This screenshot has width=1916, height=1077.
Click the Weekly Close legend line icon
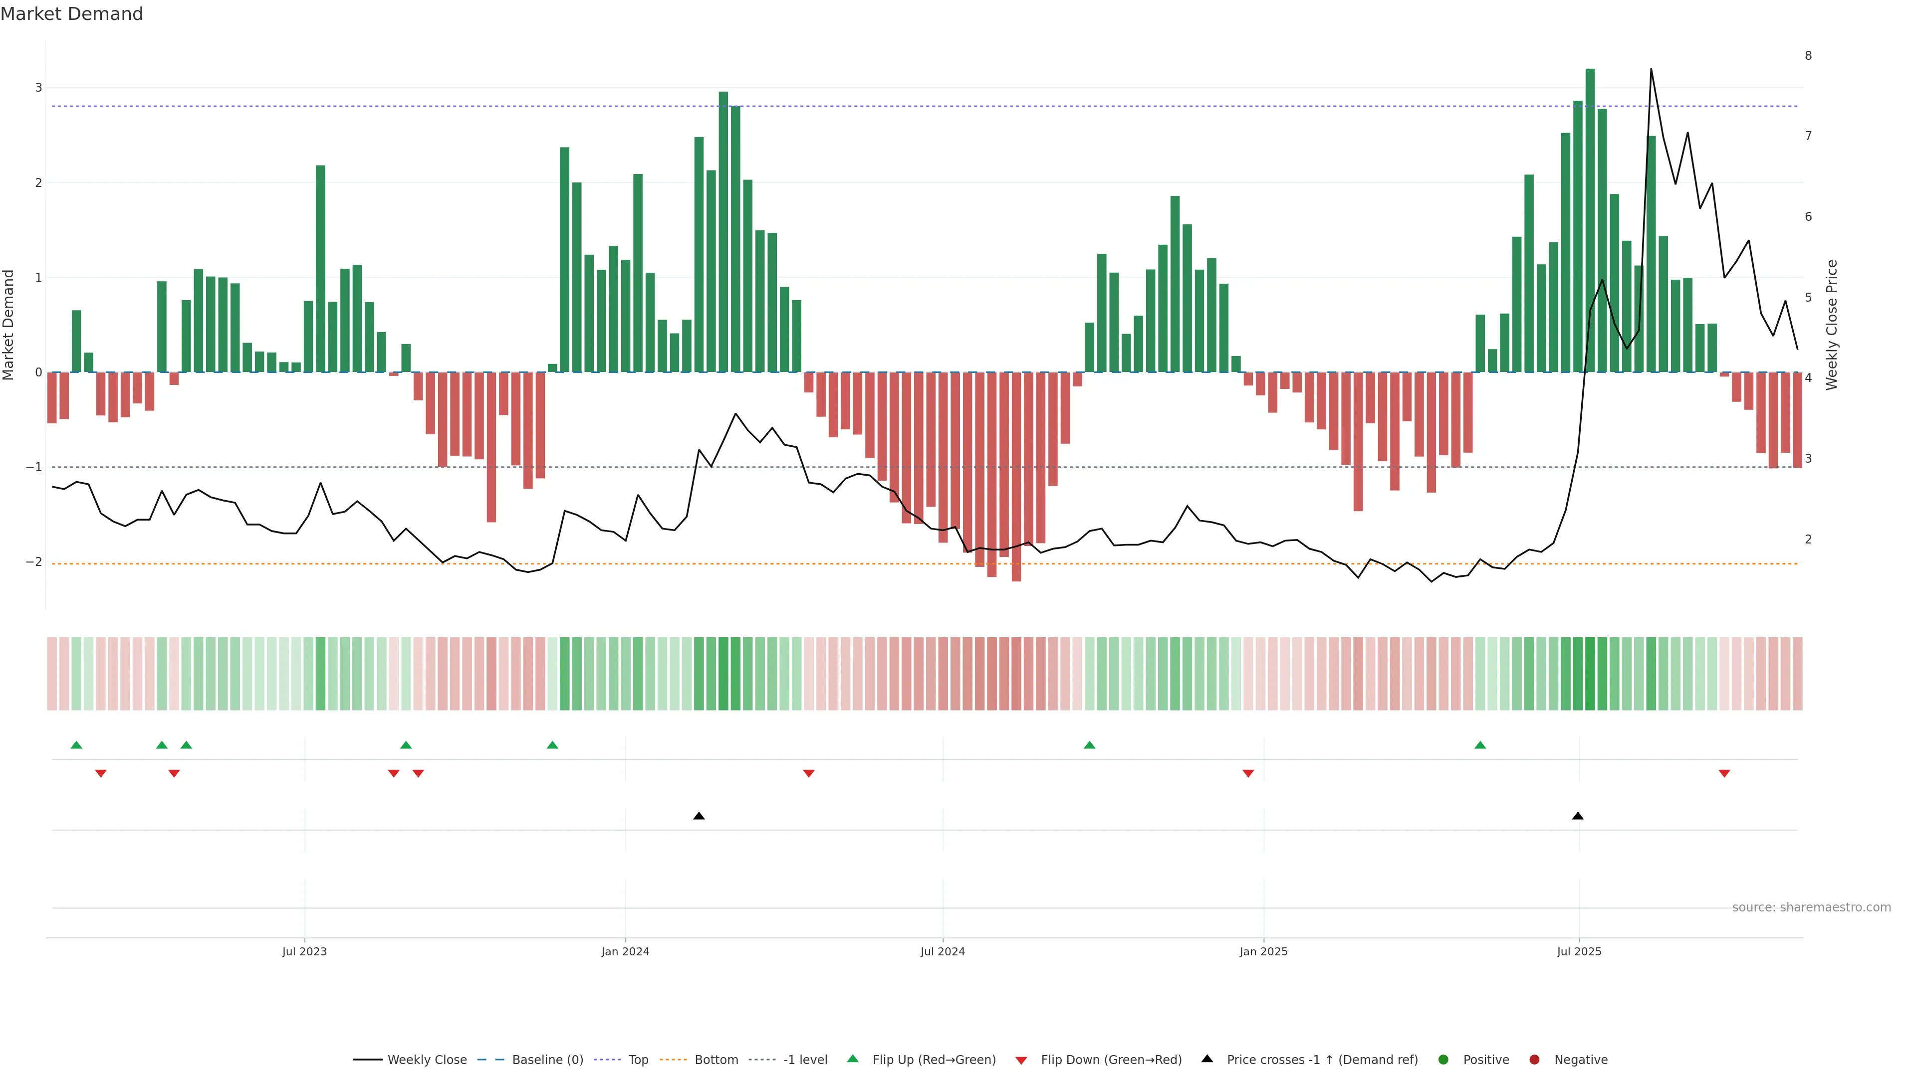[367, 1059]
